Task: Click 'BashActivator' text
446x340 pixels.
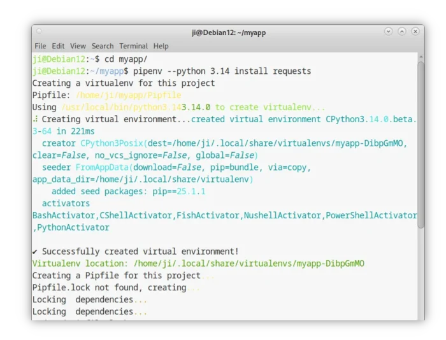Action: click(64, 215)
